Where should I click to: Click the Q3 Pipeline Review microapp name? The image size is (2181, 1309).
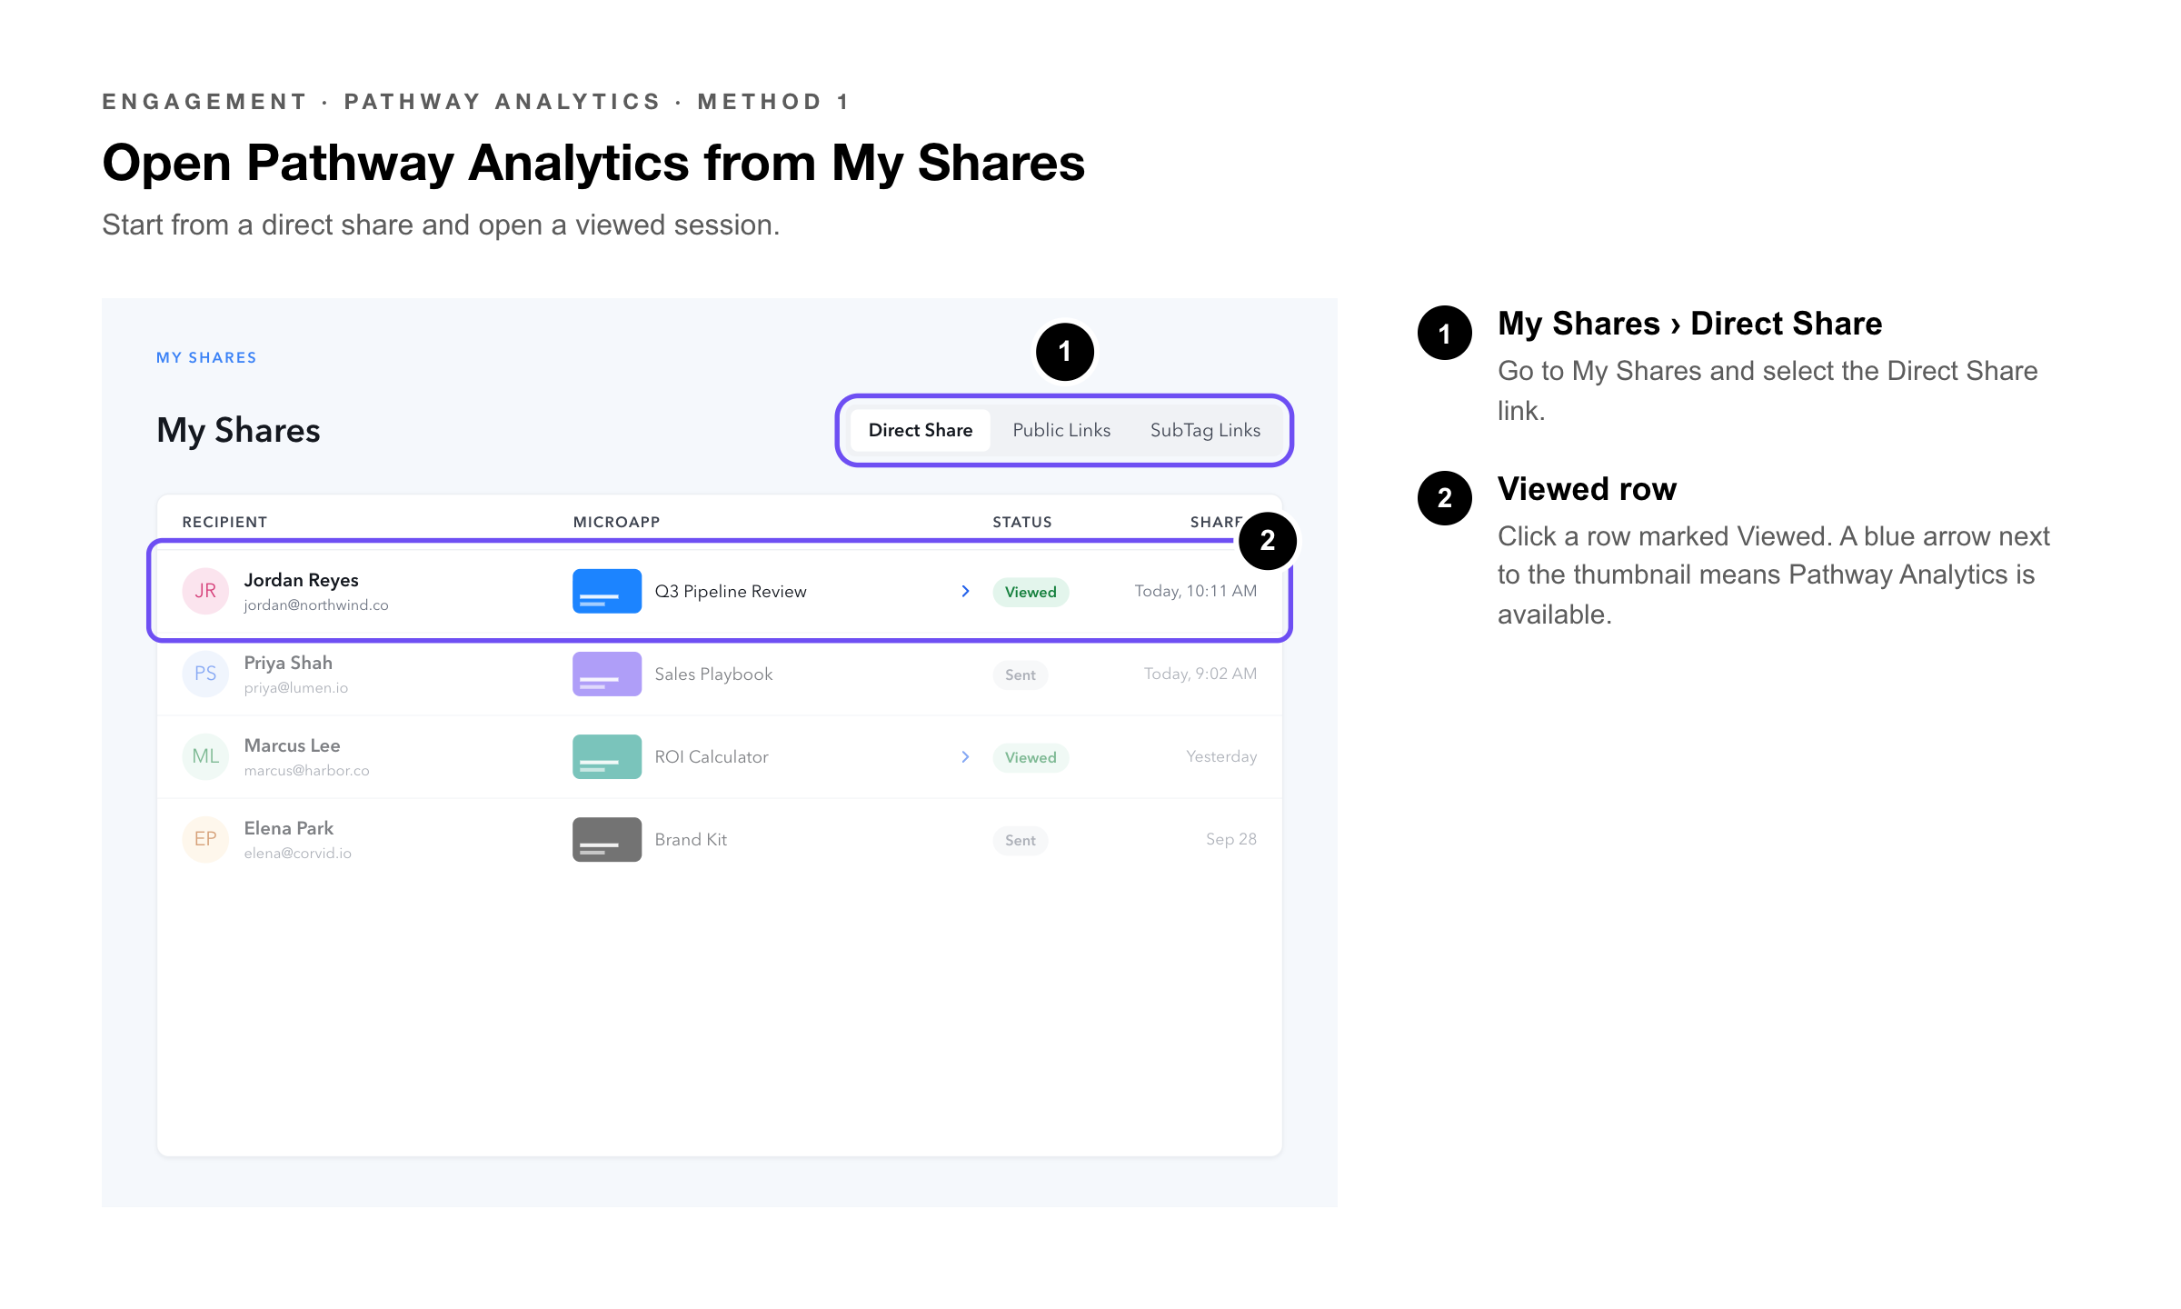point(731,592)
